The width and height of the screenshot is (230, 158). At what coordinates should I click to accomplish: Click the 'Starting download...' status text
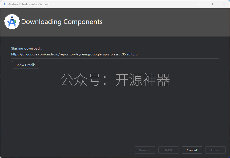27,48
